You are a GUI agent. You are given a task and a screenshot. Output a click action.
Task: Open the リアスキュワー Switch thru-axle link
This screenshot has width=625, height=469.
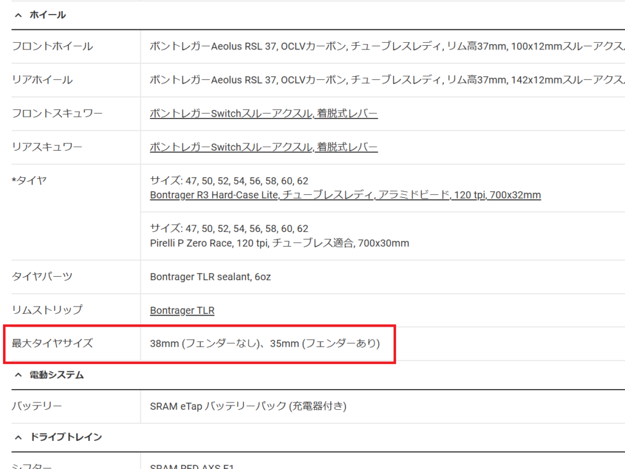point(264,147)
